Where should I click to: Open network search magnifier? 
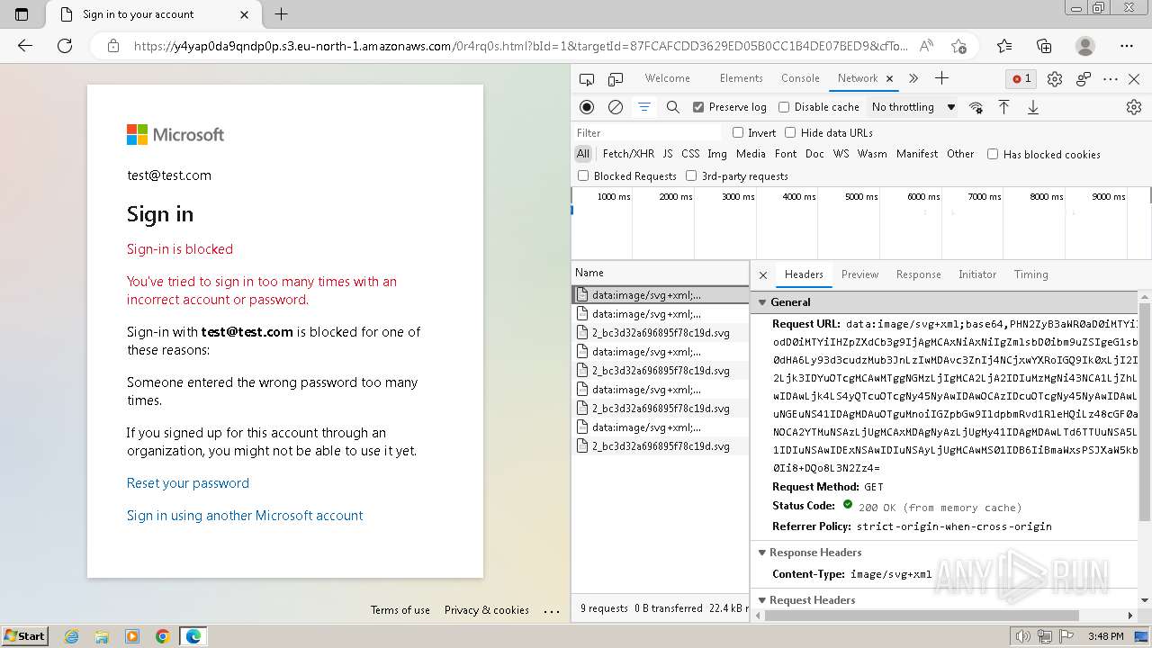point(672,107)
